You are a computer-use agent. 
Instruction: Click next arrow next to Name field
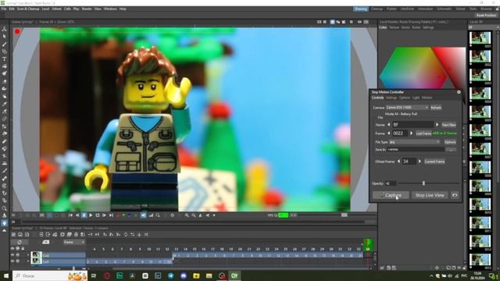point(437,125)
